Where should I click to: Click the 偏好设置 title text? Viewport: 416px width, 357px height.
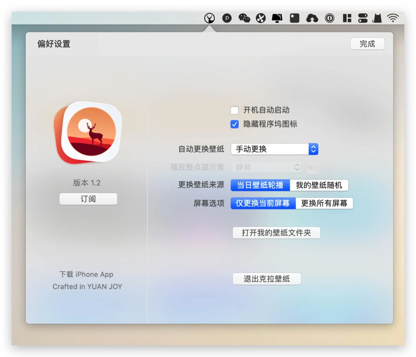[x=54, y=44]
